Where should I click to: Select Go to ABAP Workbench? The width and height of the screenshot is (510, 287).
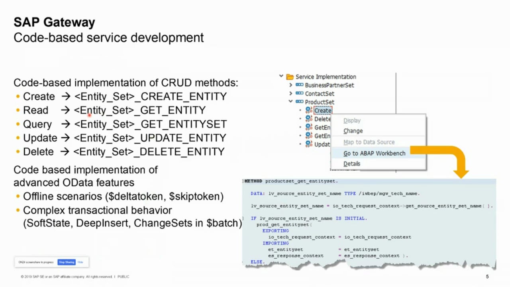tap(374, 153)
